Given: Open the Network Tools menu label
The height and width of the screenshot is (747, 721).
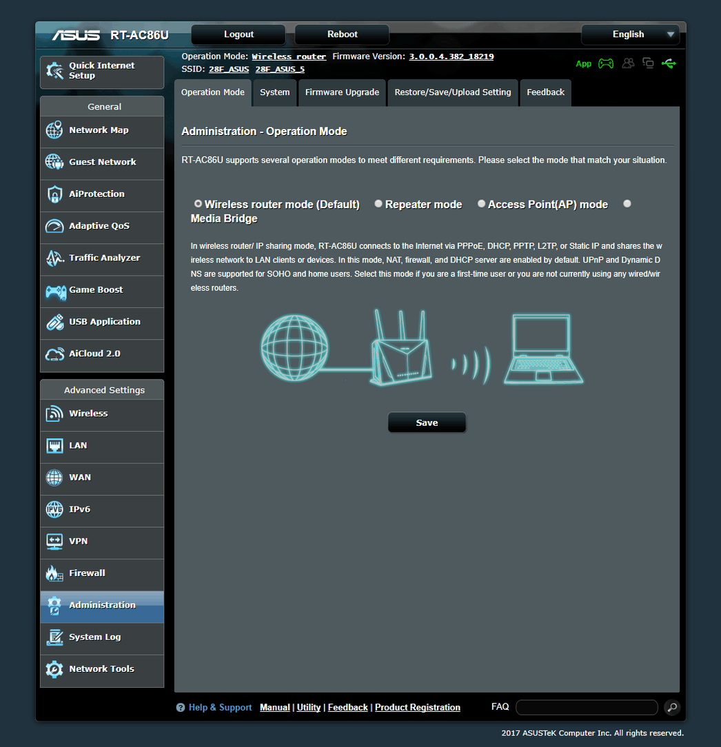Looking at the screenshot, I should pos(101,669).
